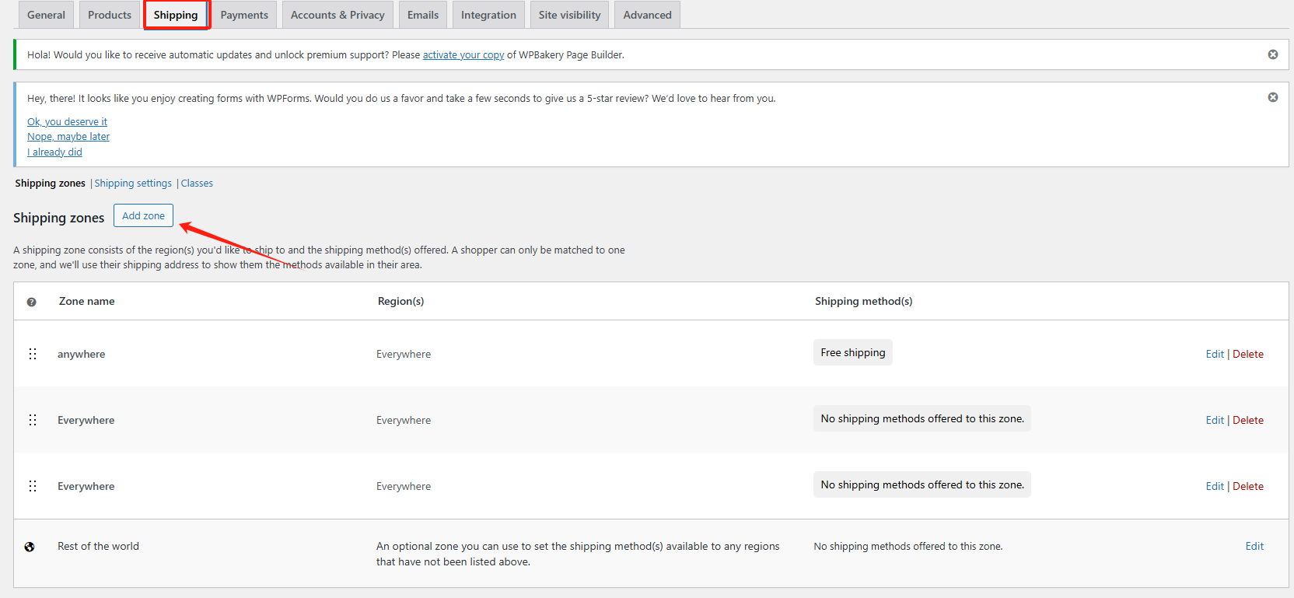The image size is (1294, 598).
Task: Edit the Rest of the world zone
Action: click(1254, 546)
